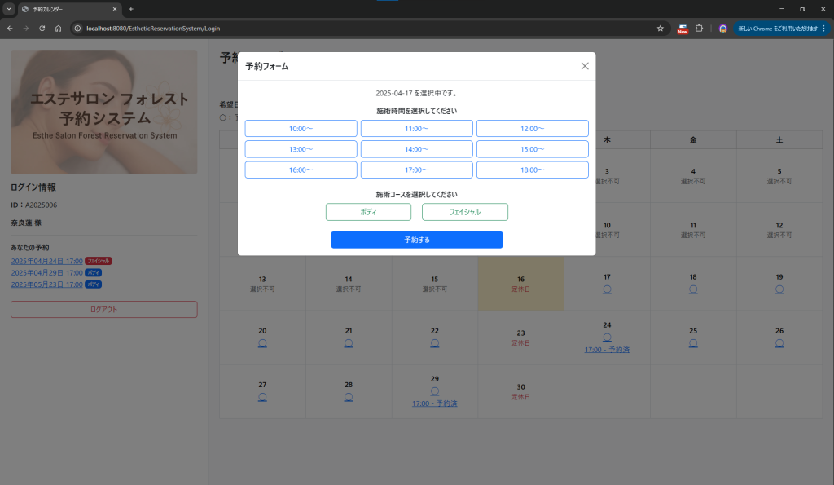834x485 pixels.
Task: Open the 2025年05月23日 17:00 reservation link
Action: (x=46, y=284)
